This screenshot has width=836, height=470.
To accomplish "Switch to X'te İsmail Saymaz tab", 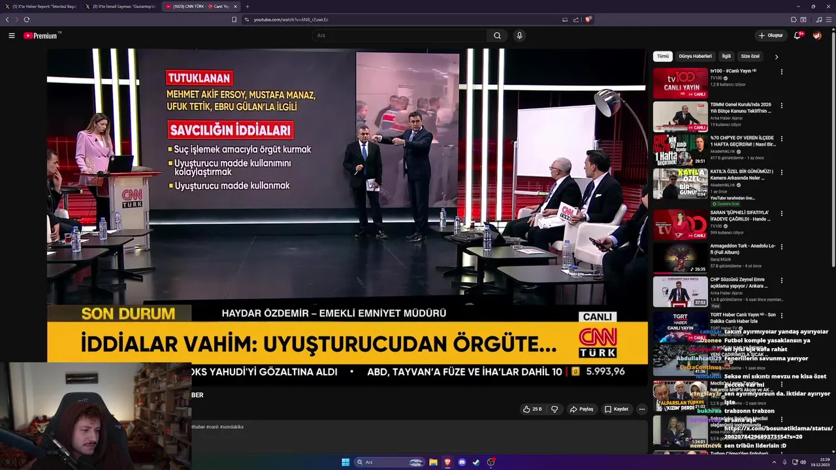I will (x=121, y=7).
